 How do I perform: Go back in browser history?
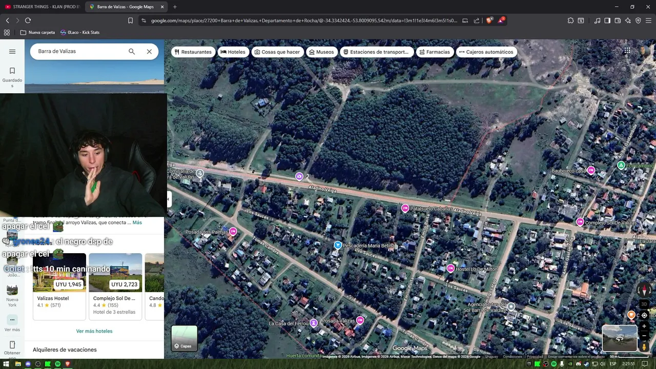(7, 20)
